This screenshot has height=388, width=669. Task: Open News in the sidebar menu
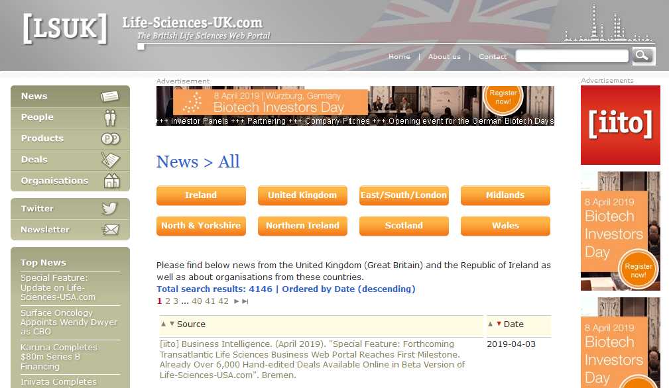point(70,96)
